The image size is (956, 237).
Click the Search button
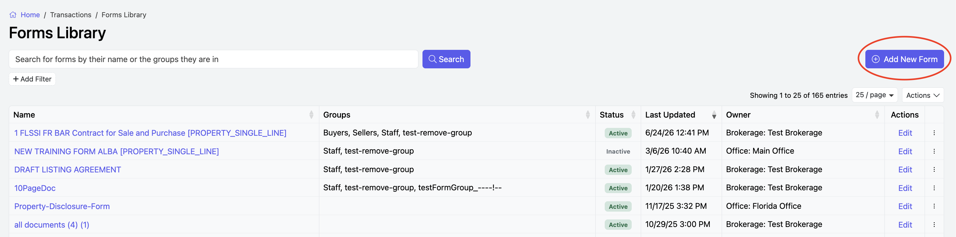click(x=446, y=59)
